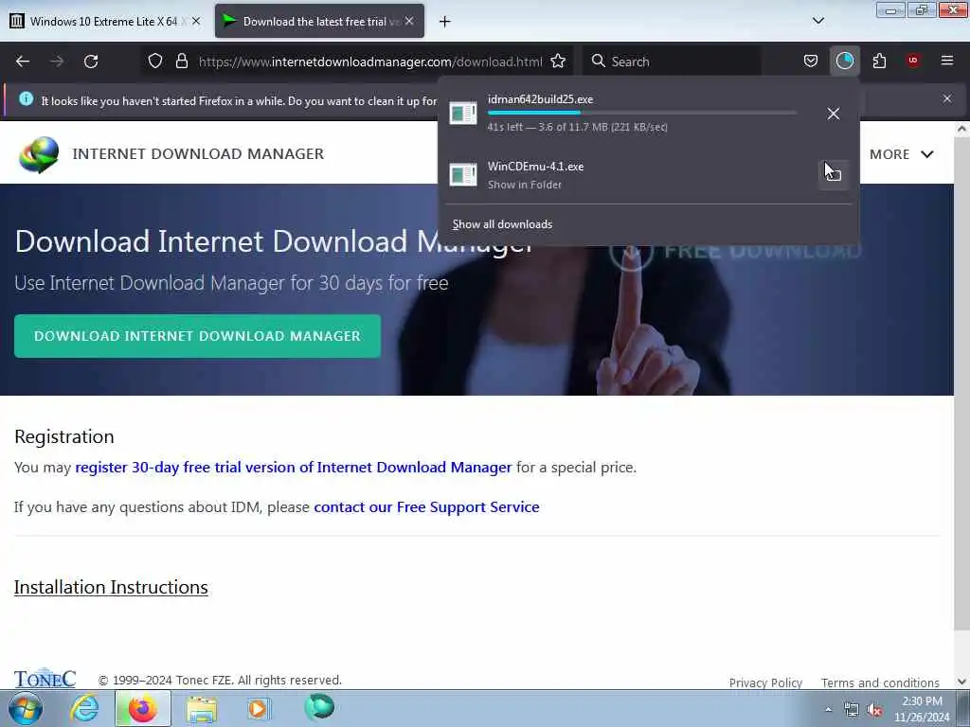Click the WinCDEmu-4.1.exe download entry name
The width and height of the screenshot is (970, 727).
535,167
